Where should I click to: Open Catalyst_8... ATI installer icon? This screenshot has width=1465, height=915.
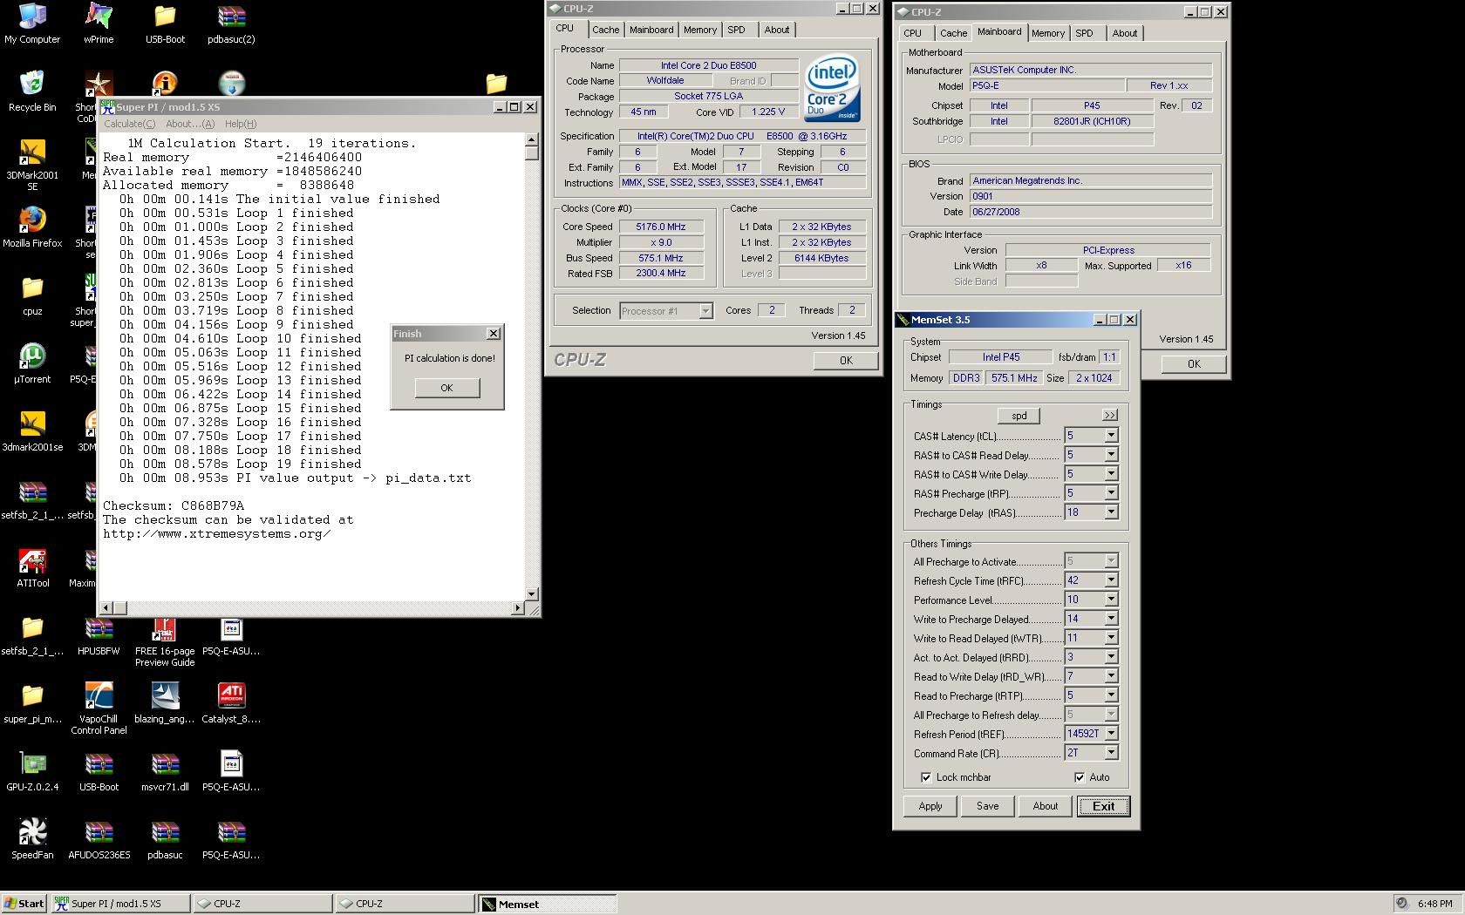click(231, 703)
